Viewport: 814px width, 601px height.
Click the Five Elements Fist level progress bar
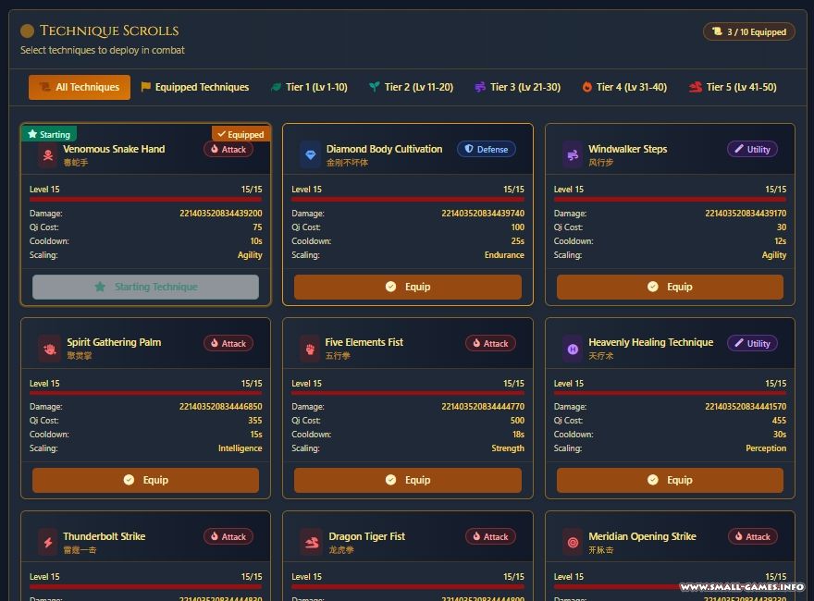coord(408,393)
